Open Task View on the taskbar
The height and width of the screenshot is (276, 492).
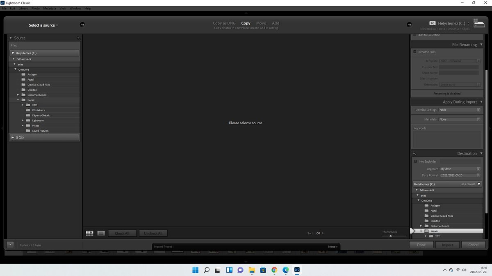pos(218,270)
